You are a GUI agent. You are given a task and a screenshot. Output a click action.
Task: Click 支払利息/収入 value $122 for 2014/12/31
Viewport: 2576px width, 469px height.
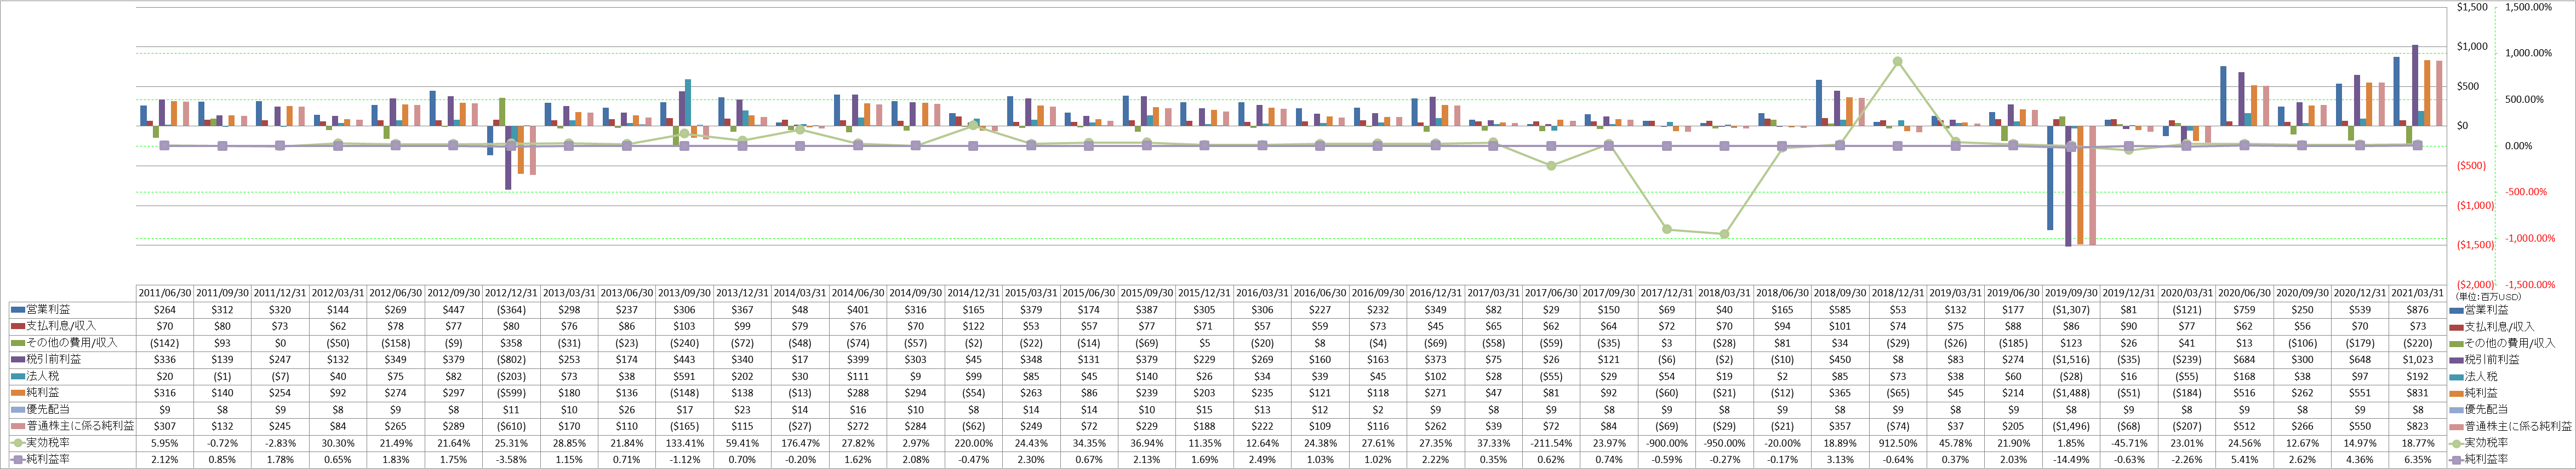[x=973, y=326]
